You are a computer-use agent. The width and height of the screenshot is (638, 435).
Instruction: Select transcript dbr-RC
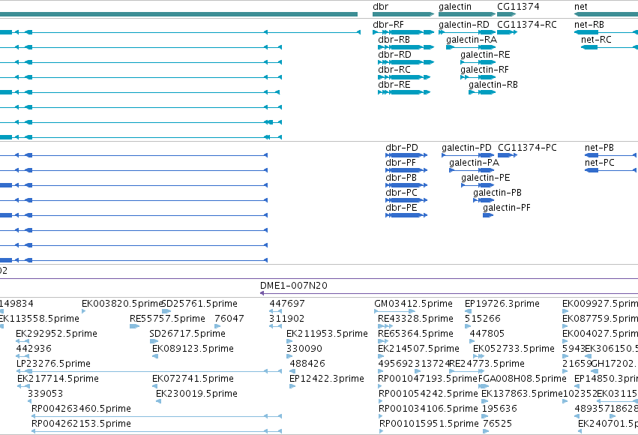point(394,70)
